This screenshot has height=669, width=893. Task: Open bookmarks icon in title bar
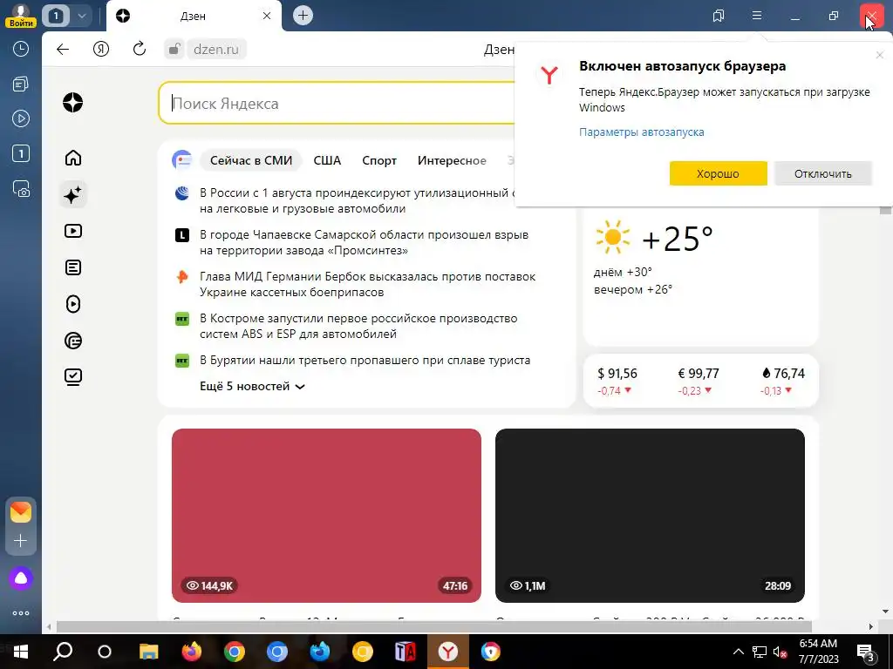coord(719,16)
